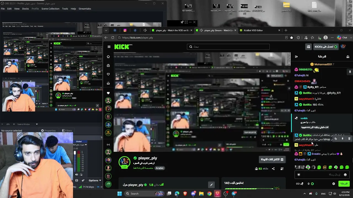Open the Instagram pinned tab
The image size is (353, 198).
pyautogui.click(x=125, y=30)
